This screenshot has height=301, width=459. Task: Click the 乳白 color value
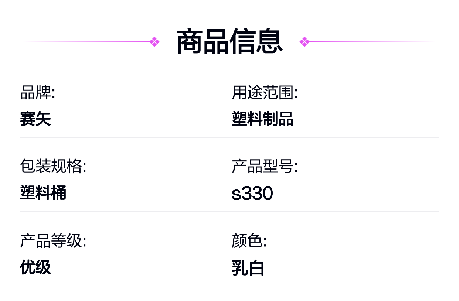248,268
